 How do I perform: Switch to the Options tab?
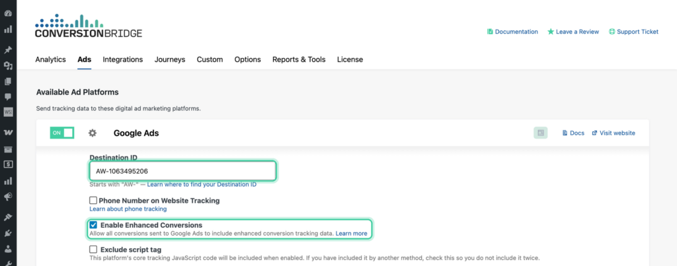pos(247,59)
